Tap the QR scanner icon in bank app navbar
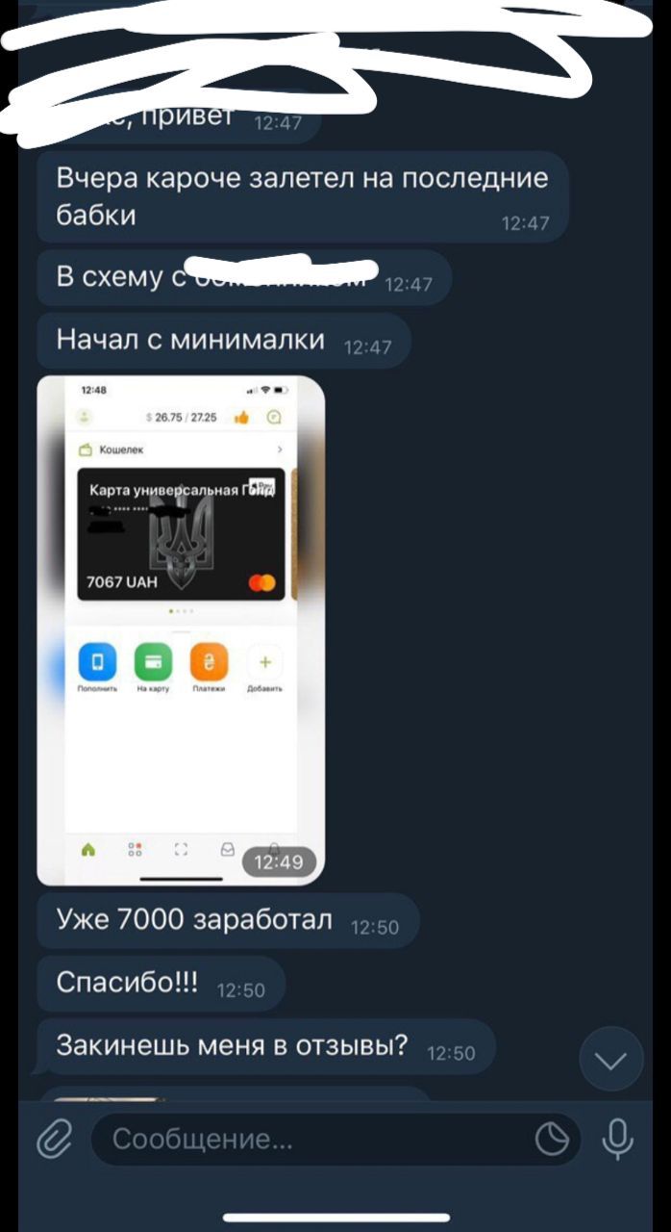Image resolution: width=671 pixels, height=1232 pixels. click(181, 849)
